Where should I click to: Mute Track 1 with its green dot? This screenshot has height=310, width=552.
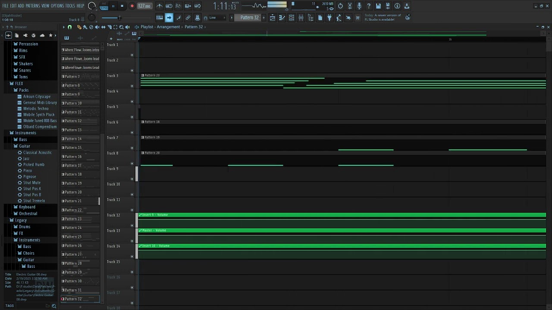pyautogui.click(x=132, y=55)
